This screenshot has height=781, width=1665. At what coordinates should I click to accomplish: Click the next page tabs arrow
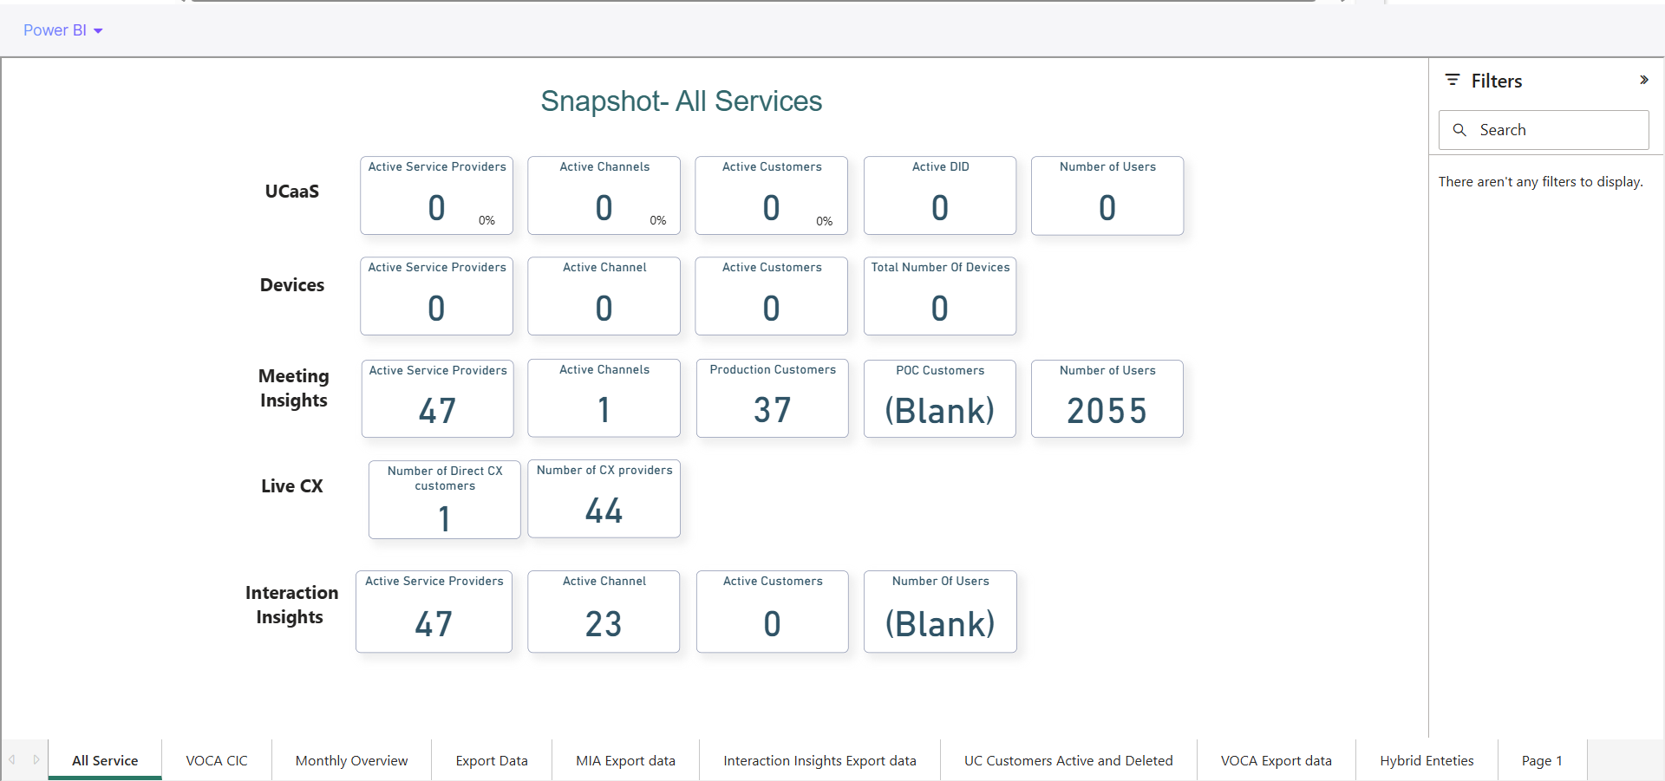(36, 759)
